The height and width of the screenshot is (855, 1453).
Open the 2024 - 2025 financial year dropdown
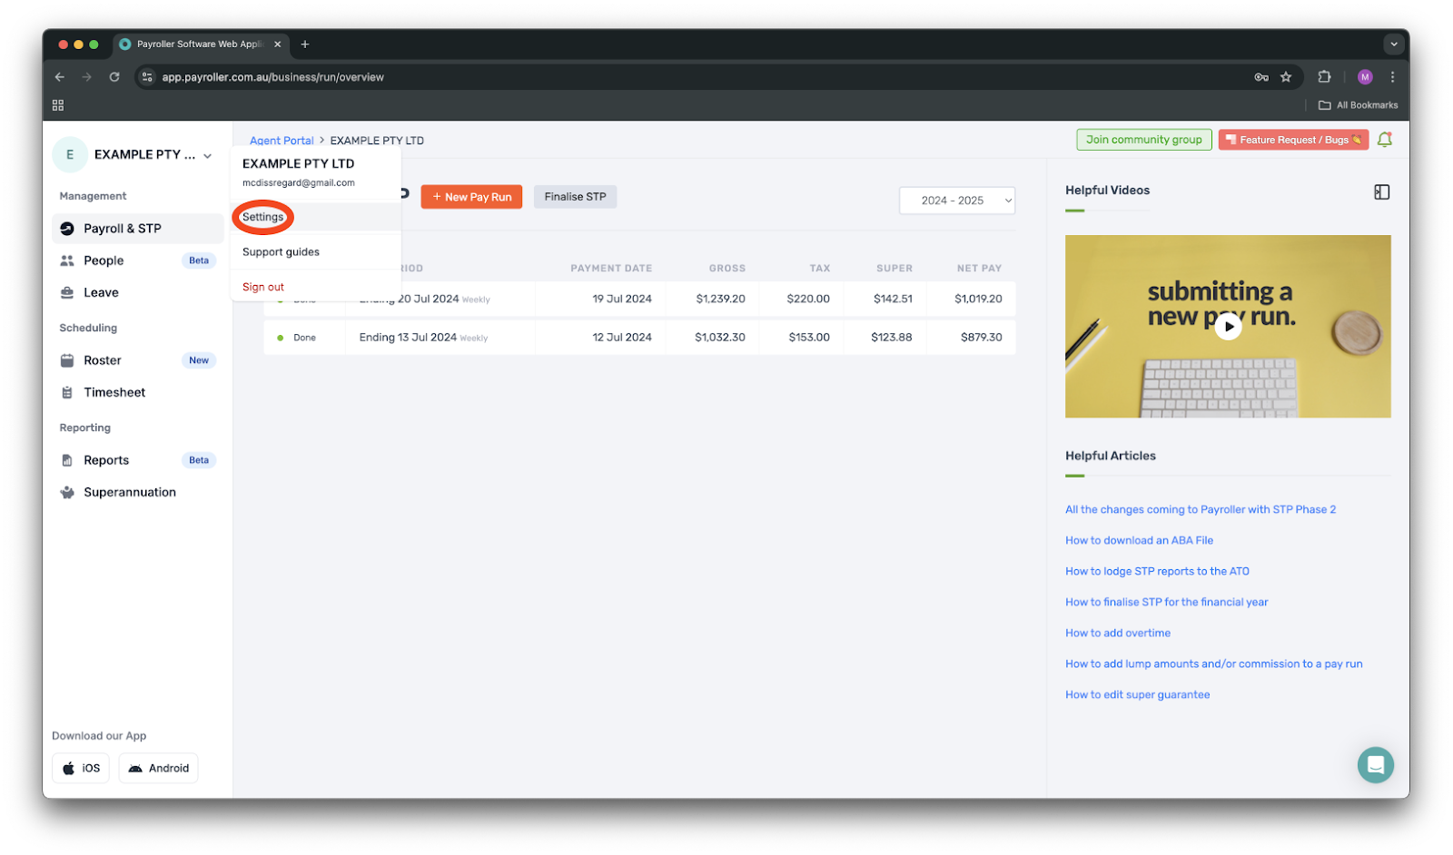pyautogui.click(x=957, y=201)
